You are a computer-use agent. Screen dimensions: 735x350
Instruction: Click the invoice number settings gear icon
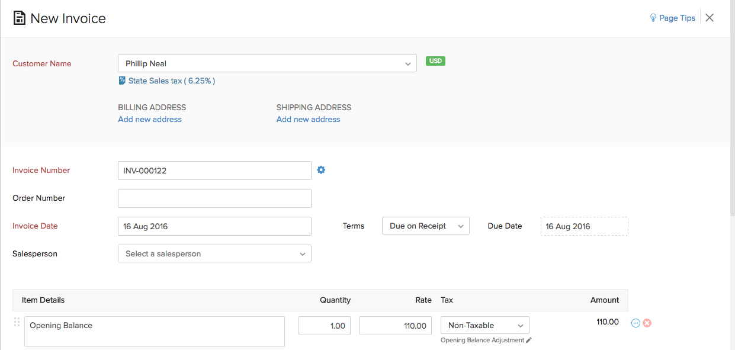click(x=321, y=170)
